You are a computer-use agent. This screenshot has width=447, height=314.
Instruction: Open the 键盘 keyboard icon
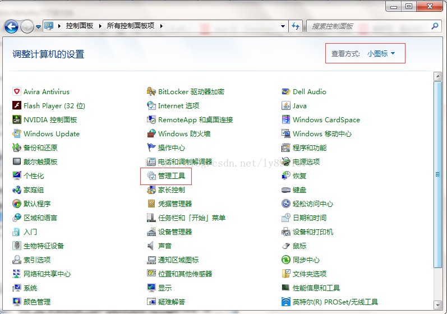pyautogui.click(x=286, y=190)
